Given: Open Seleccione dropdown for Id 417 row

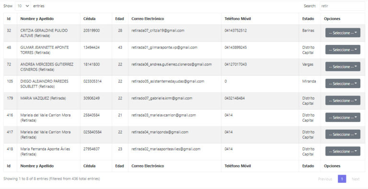Looking at the screenshot, I should [343, 134].
